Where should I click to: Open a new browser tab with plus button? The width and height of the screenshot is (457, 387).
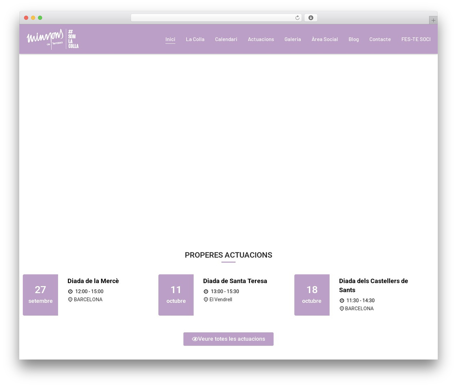[433, 20]
